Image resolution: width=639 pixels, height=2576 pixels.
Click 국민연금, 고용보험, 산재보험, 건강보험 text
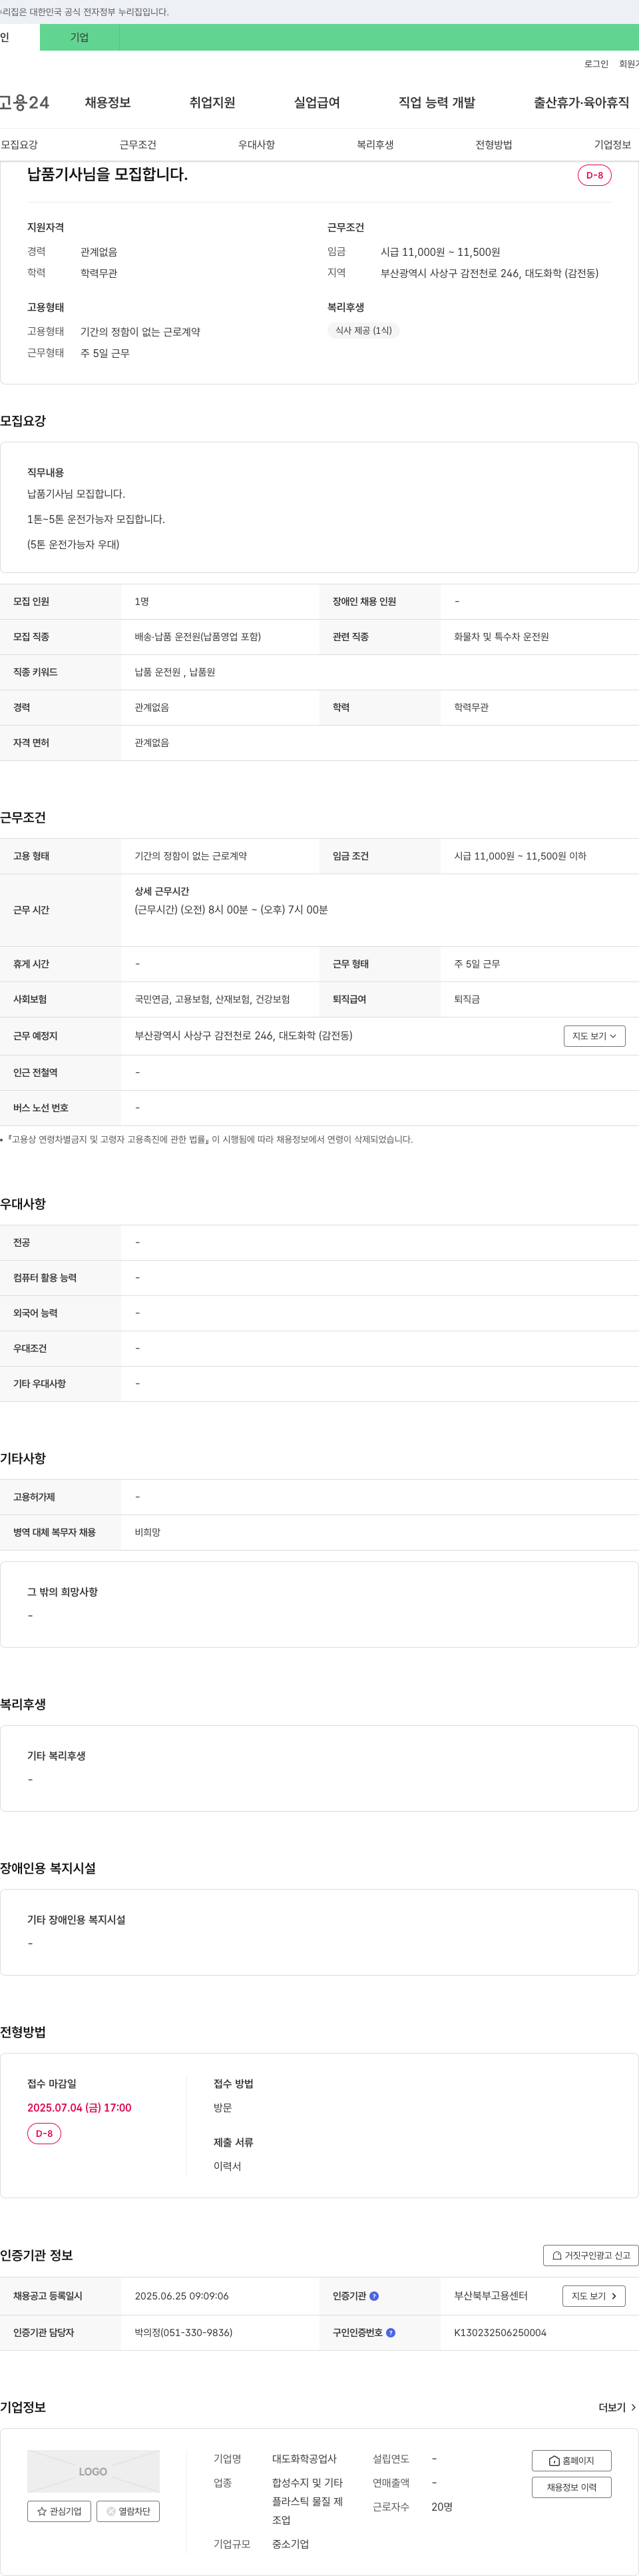point(213,999)
